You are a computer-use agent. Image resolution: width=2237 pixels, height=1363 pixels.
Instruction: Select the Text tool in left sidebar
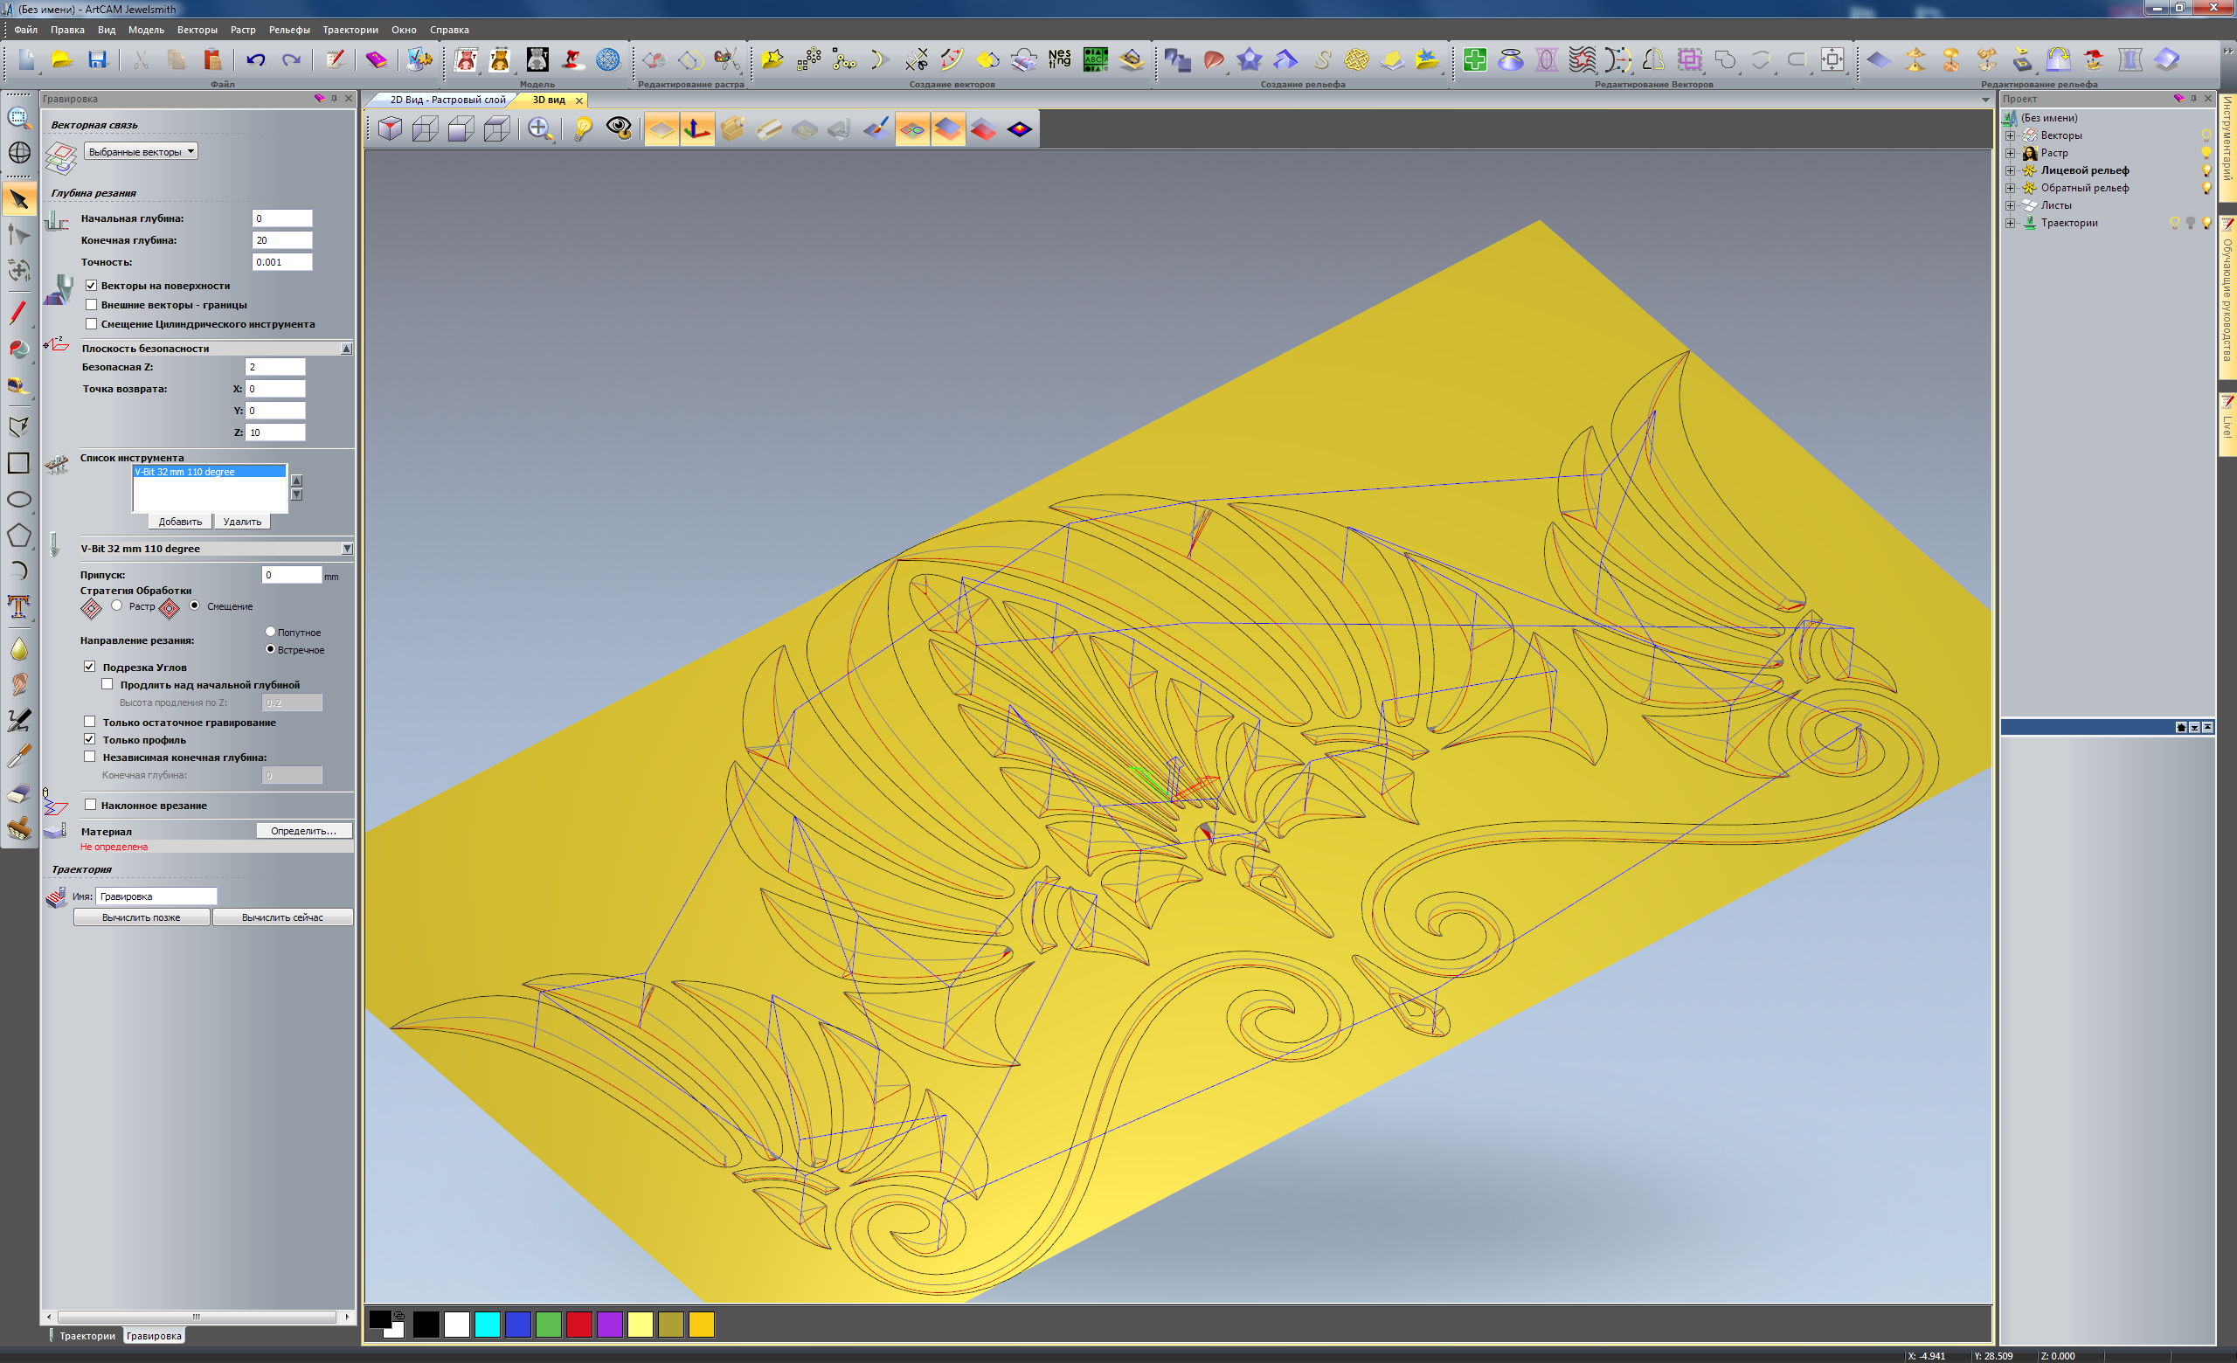click(x=18, y=606)
